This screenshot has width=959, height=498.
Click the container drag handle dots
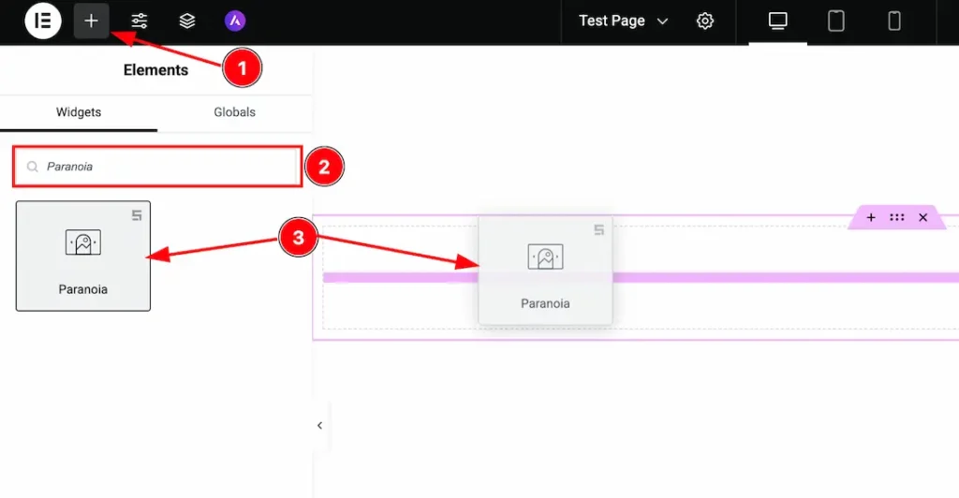click(897, 217)
